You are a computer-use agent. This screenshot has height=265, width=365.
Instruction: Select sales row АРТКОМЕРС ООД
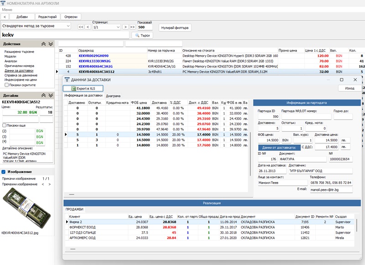click(209, 238)
